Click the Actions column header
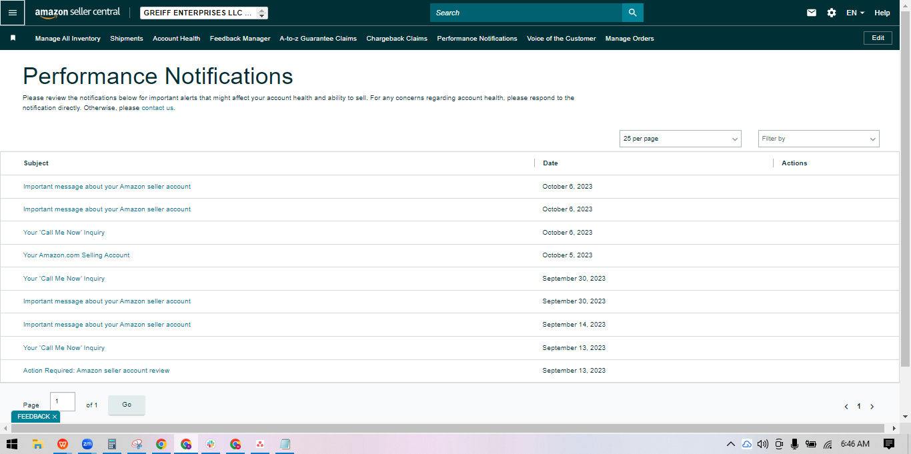 click(794, 163)
